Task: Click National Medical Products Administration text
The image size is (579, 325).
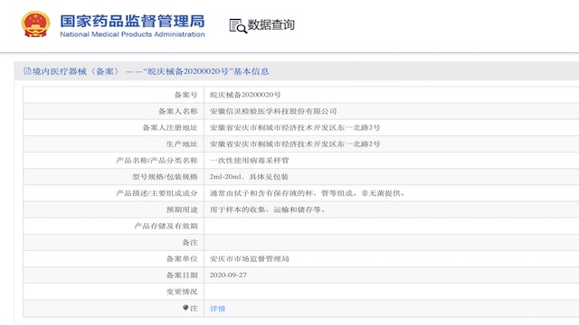Action: (132, 34)
